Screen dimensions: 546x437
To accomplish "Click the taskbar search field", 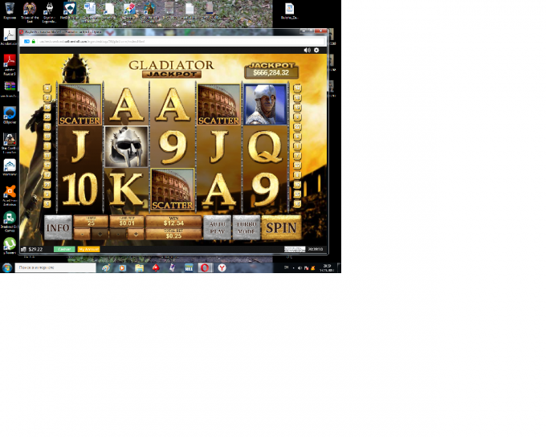I will pos(55,268).
